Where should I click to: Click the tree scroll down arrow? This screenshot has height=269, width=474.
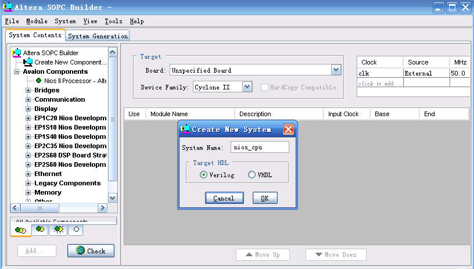pyautogui.click(x=113, y=198)
